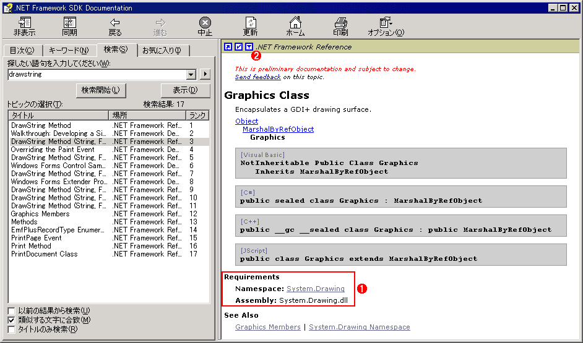Select Windows Forms Extender Pro... result
The image size is (583, 343).
[x=108, y=182]
